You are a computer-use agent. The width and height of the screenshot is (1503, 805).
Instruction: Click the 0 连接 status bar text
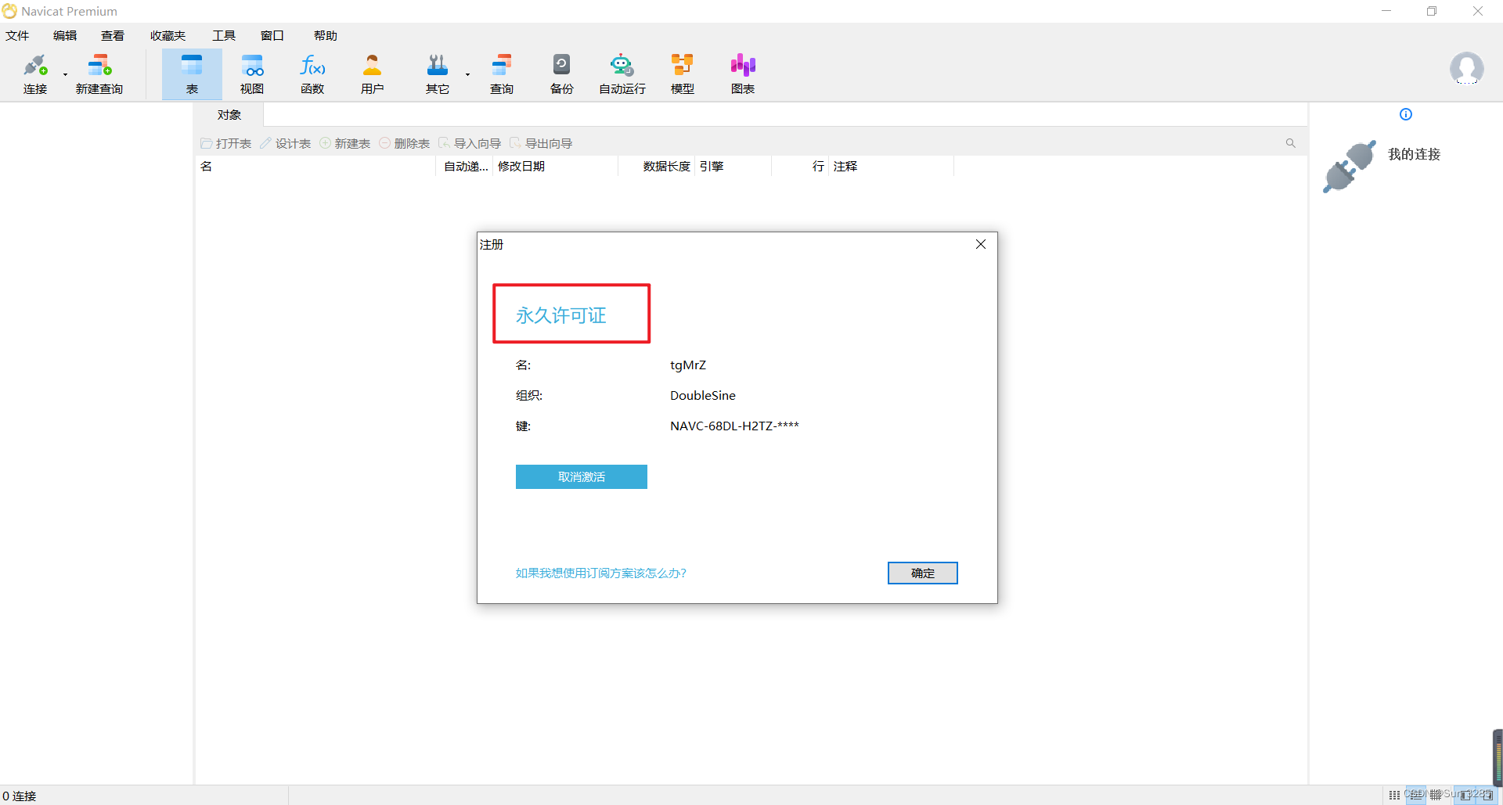point(20,796)
